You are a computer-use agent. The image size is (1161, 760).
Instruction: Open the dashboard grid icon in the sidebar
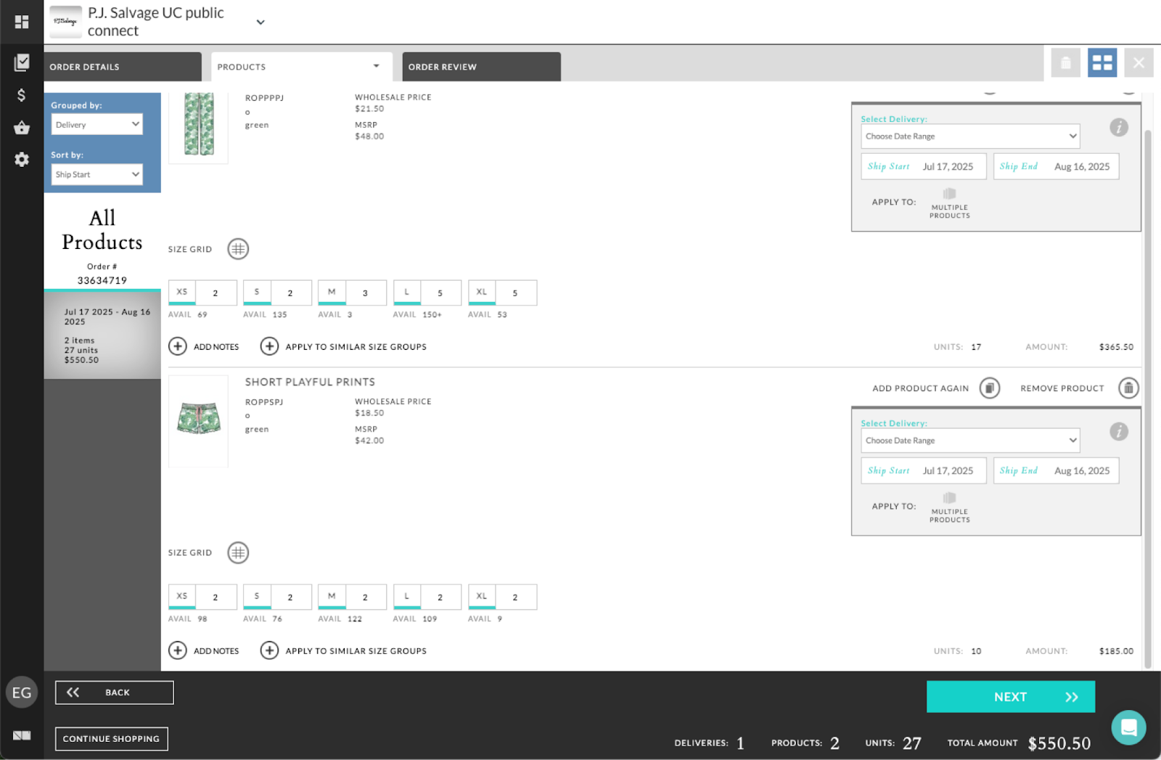tap(22, 21)
